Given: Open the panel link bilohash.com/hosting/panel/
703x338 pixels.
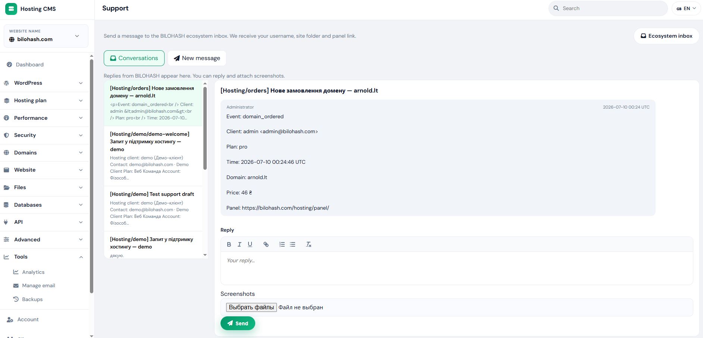Looking at the screenshot, I should coord(285,208).
